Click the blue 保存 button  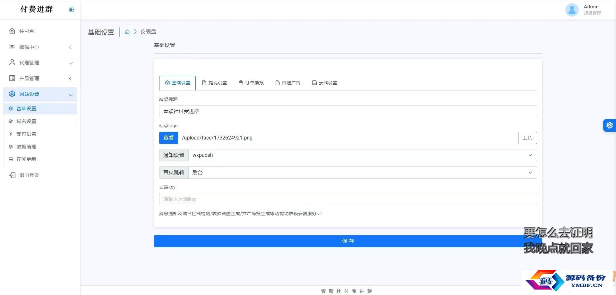348,241
